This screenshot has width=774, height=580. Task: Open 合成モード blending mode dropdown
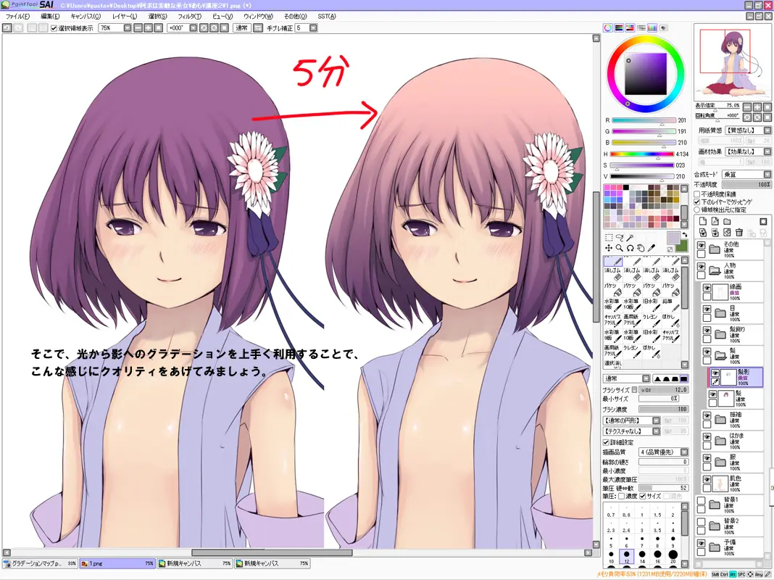click(767, 174)
